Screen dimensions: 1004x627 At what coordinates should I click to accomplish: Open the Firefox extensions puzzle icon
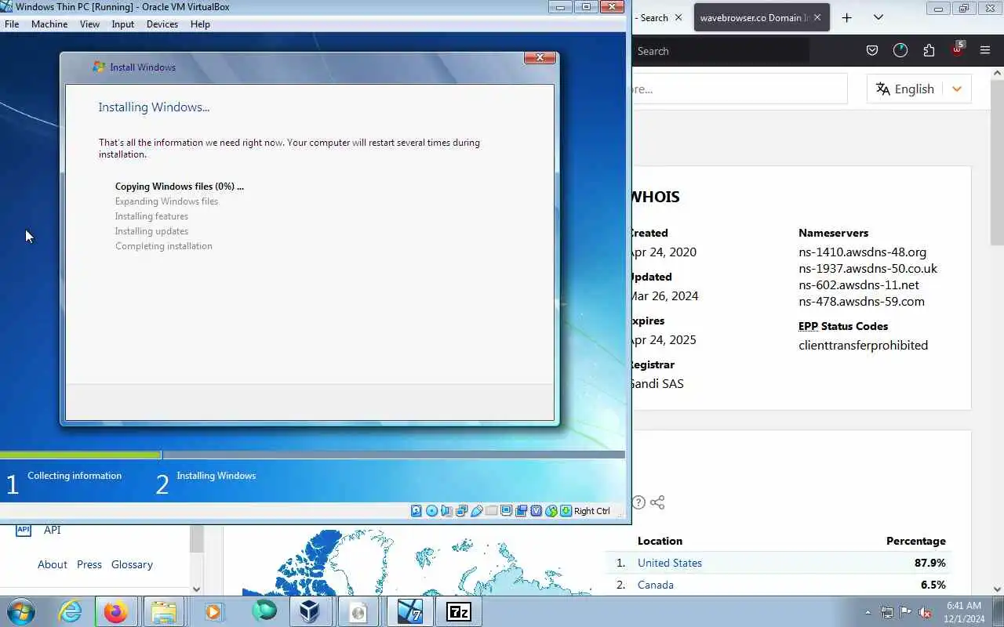(x=929, y=51)
